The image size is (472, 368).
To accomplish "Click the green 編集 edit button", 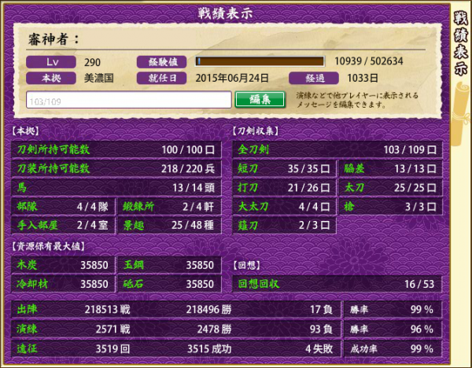I will coord(260,99).
